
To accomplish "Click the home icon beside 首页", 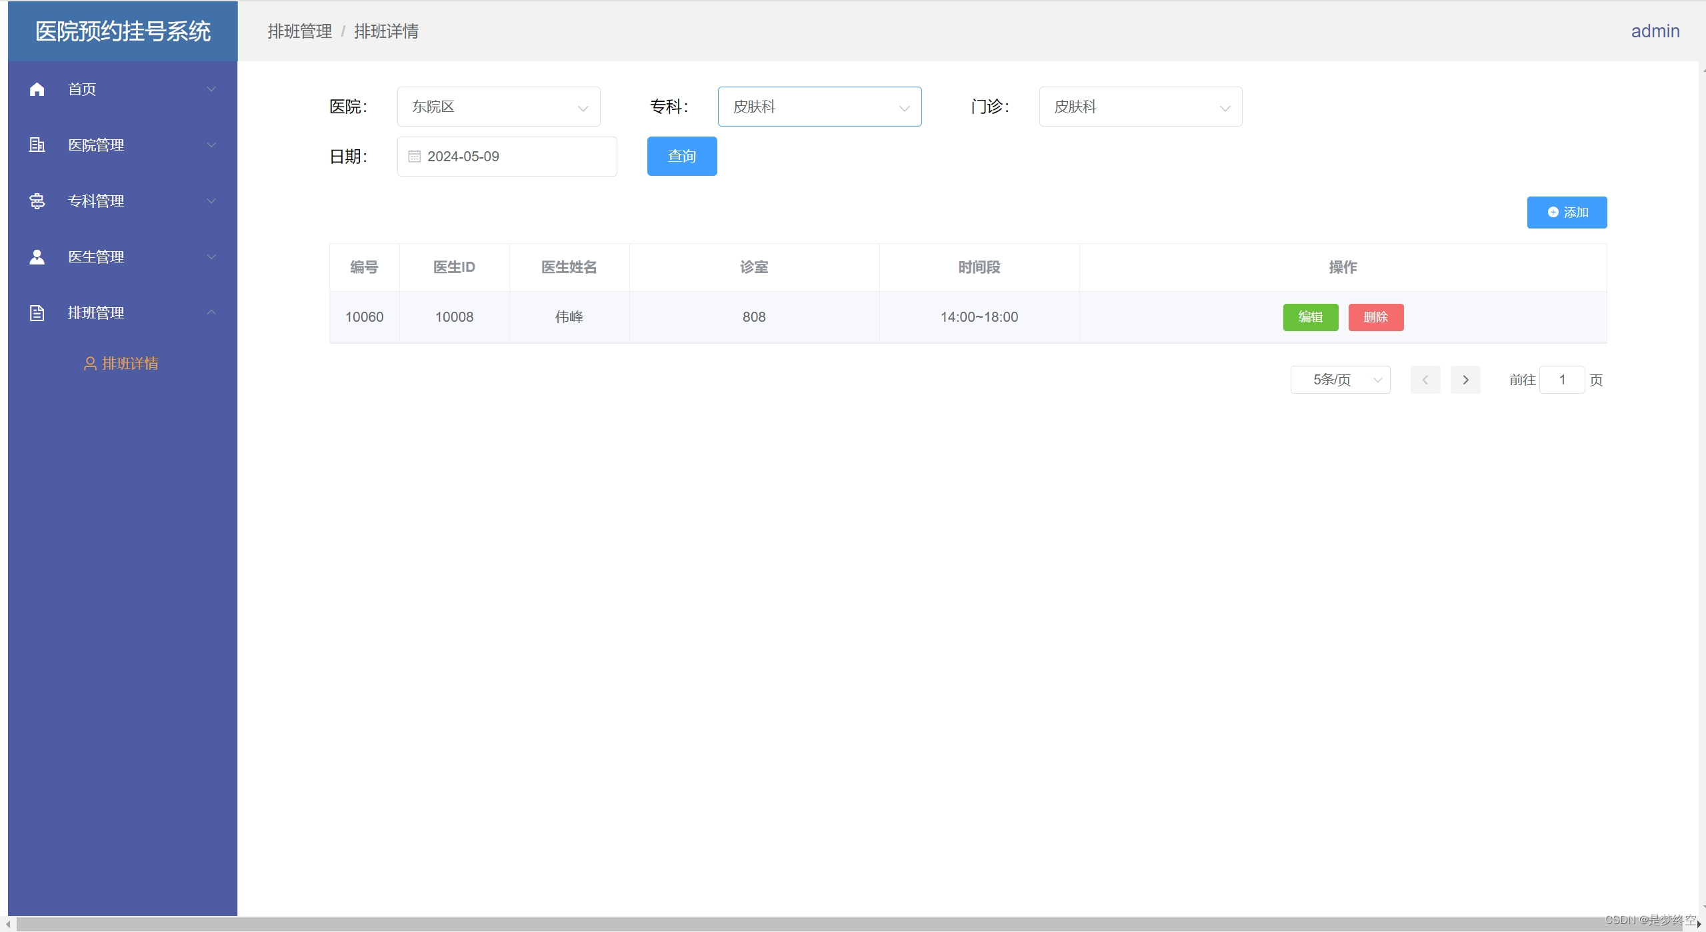I will coord(37,89).
